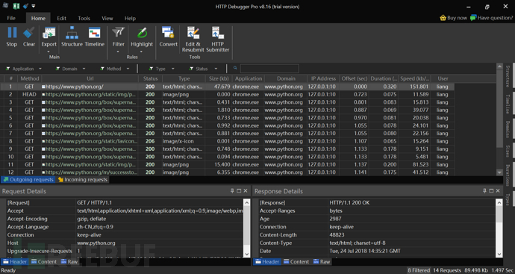Open the Filter rules tool
The width and height of the screenshot is (515, 274).
(118, 37)
